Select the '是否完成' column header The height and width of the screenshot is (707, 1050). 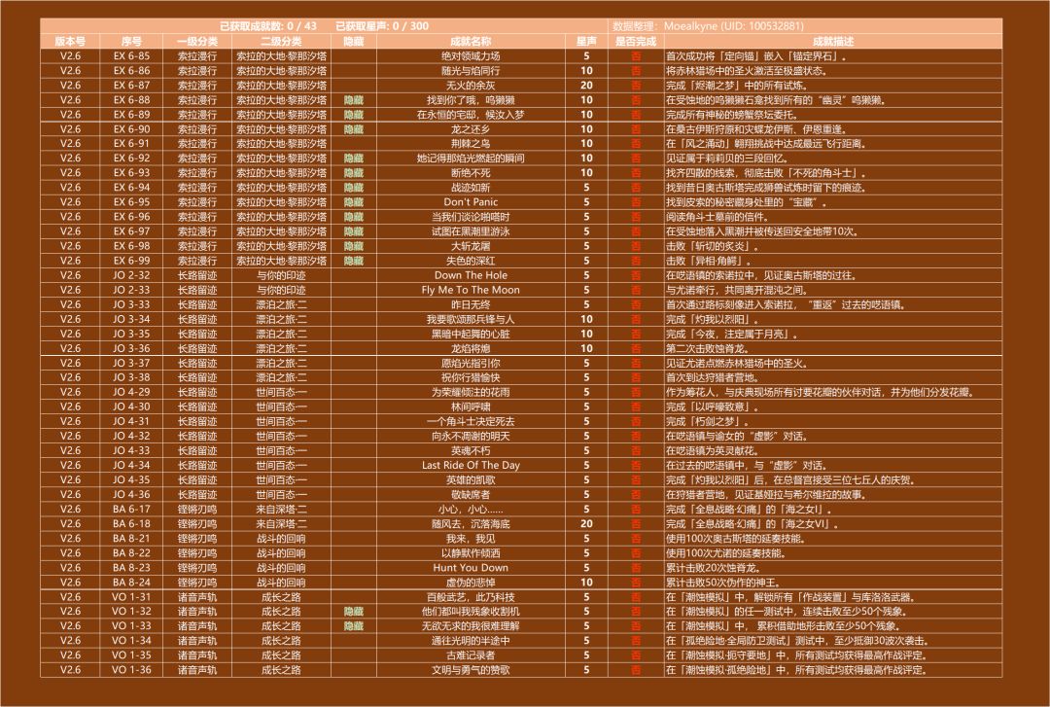coord(636,42)
